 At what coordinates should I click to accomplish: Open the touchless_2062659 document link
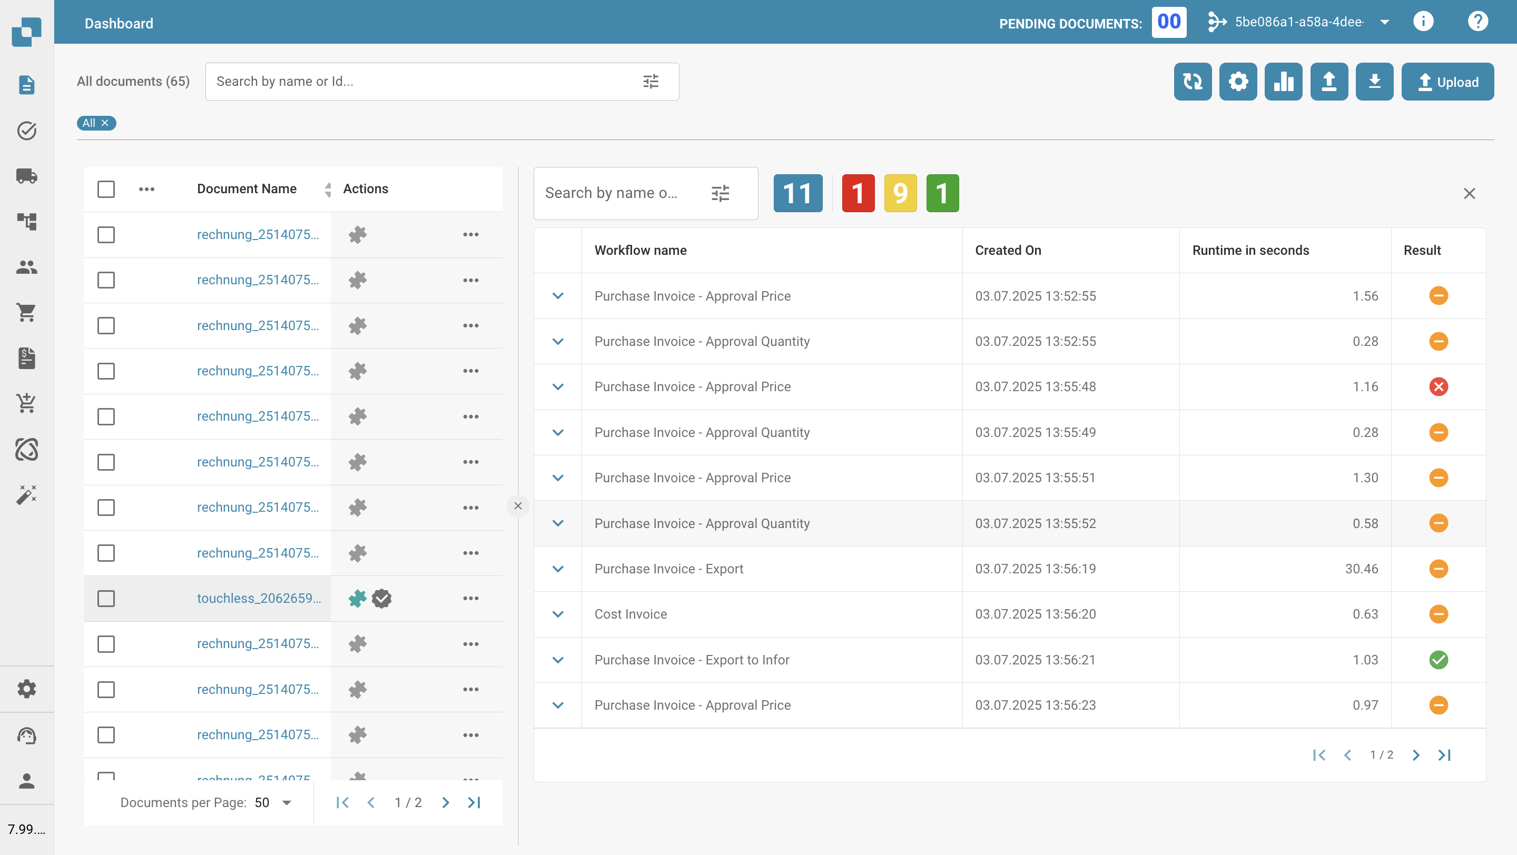tap(259, 599)
